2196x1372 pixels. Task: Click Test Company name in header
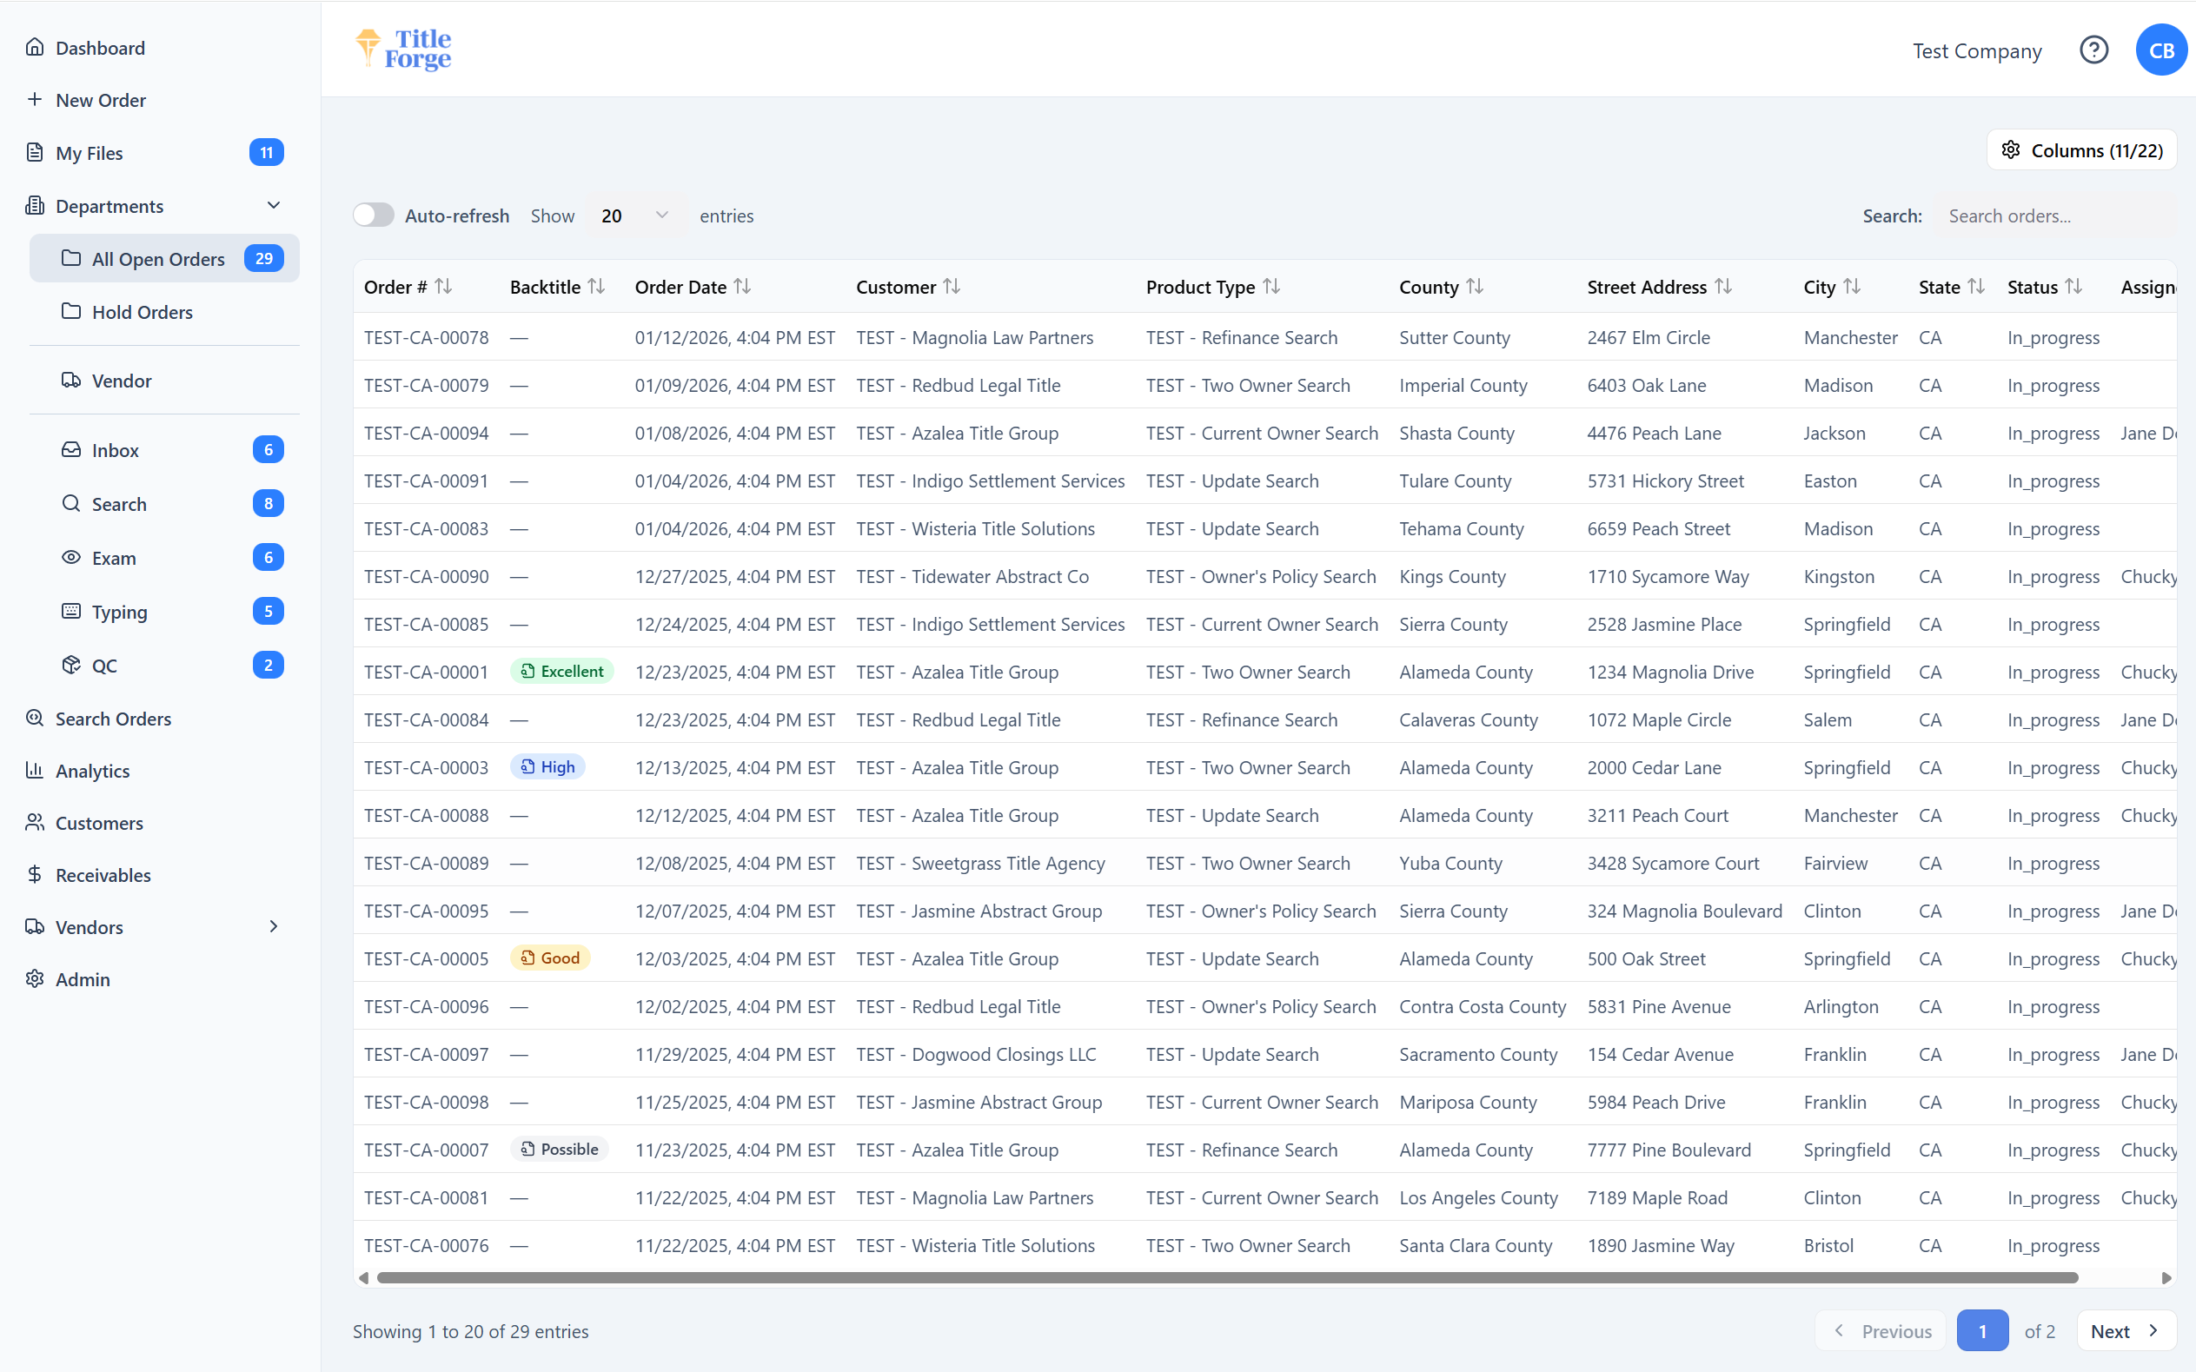coord(1976,50)
